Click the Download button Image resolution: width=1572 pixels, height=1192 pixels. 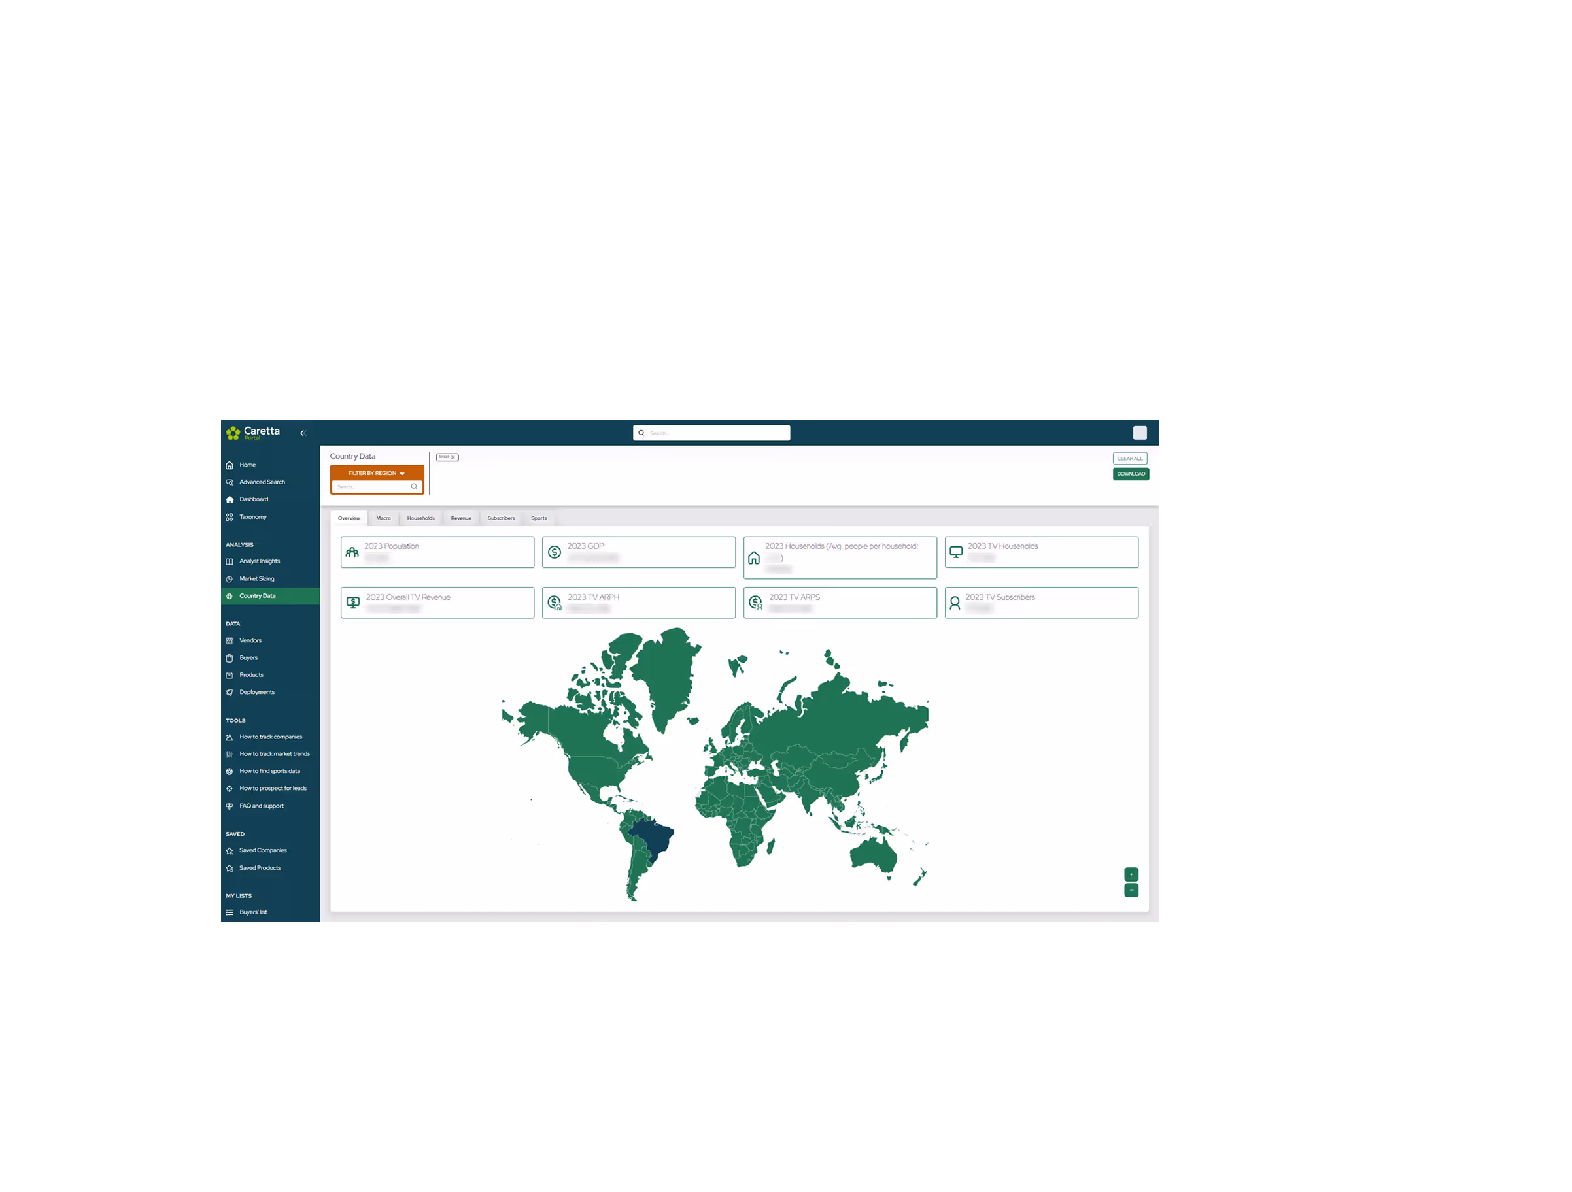pos(1130,474)
